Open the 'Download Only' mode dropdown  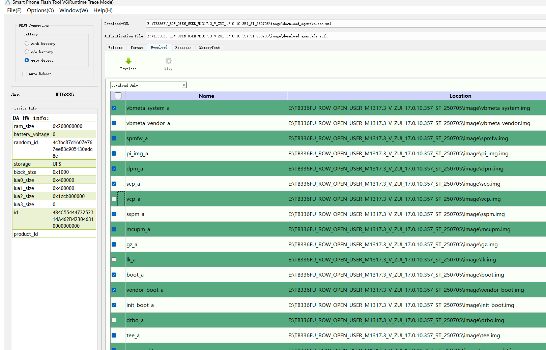pyautogui.click(x=149, y=85)
